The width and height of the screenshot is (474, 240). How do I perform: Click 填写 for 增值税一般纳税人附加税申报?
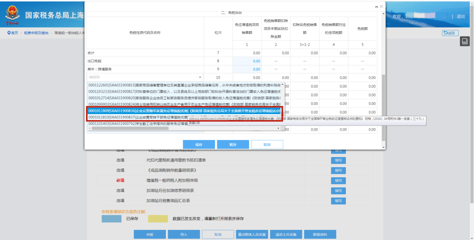tap(338, 181)
